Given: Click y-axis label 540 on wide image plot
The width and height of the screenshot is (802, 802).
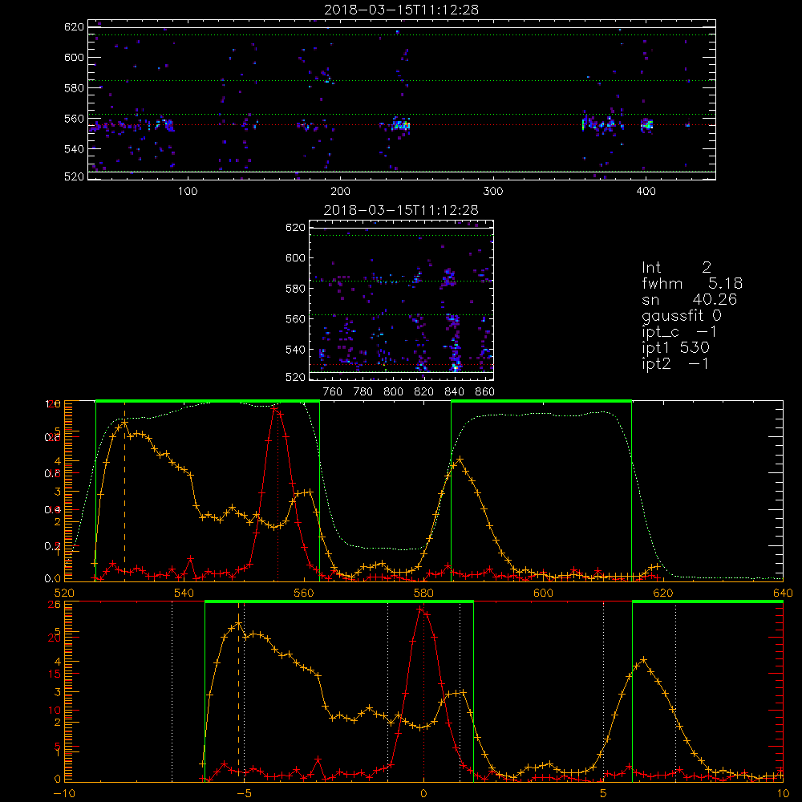Looking at the screenshot, I should [74, 149].
